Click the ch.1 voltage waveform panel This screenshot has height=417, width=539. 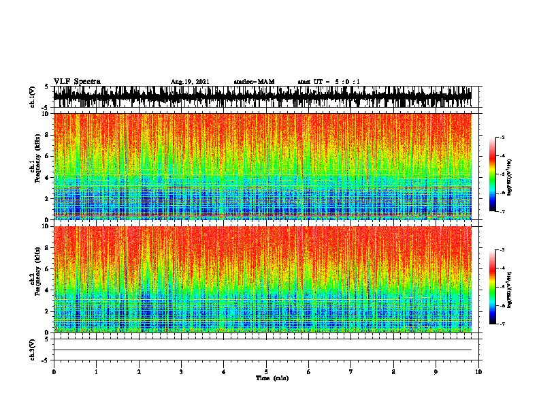(263, 97)
